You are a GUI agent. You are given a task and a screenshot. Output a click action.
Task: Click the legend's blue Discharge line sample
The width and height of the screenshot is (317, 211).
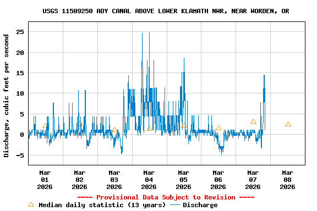point(175,205)
